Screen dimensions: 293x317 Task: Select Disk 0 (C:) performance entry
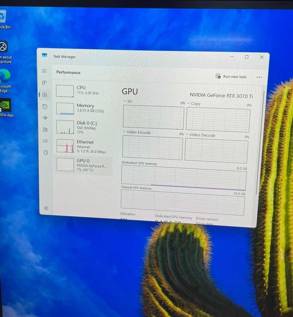(x=83, y=127)
